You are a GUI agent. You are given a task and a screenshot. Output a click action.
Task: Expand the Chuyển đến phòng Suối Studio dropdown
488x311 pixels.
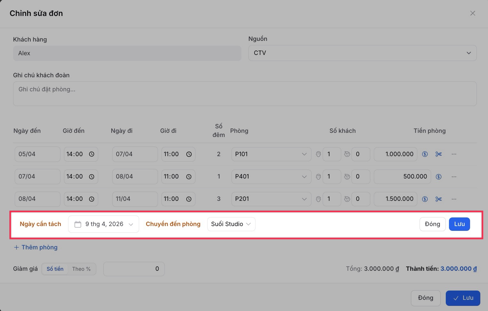click(x=231, y=224)
